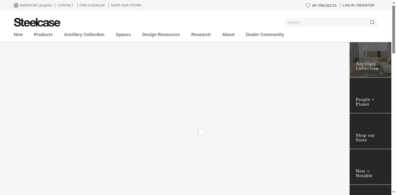The height and width of the screenshot is (195, 396).
Task: Open the Dealer Community menu
Action: pos(265,35)
